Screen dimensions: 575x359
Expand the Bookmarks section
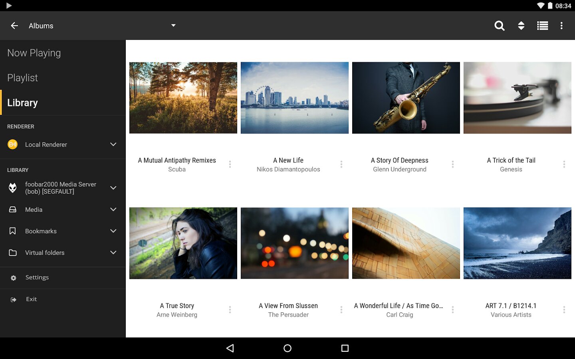pos(113,231)
